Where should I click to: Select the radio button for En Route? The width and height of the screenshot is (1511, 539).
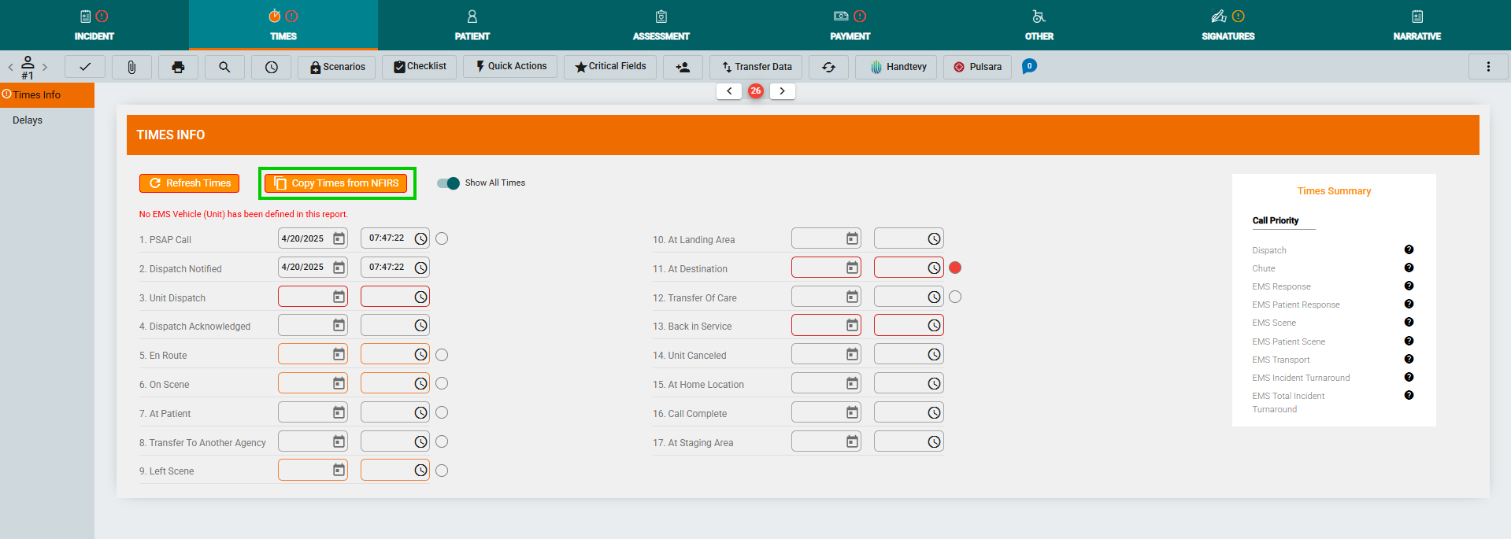click(x=442, y=355)
